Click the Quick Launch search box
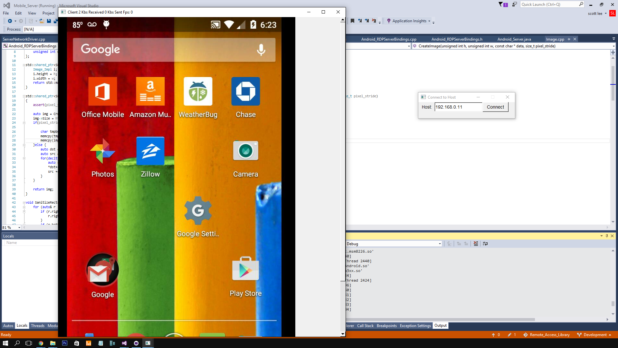 click(x=552, y=5)
